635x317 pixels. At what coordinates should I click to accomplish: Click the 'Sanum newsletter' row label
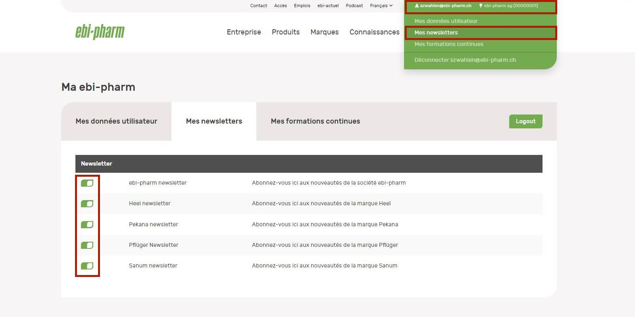click(153, 265)
